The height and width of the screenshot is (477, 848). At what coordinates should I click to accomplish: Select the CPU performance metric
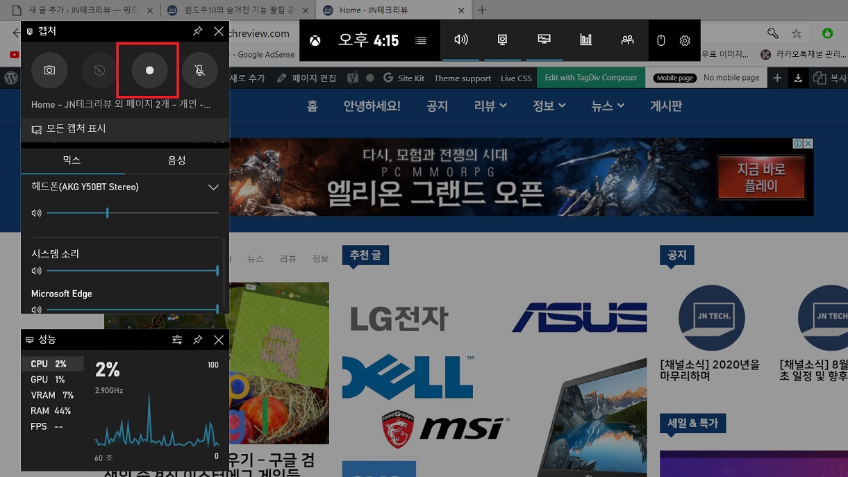[x=52, y=364]
